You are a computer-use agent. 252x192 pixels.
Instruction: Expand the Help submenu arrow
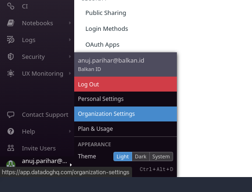[x=70, y=131]
